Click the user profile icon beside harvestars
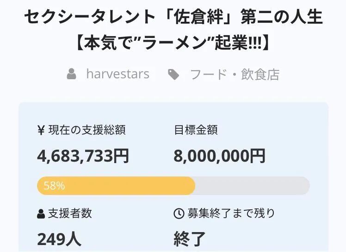346x252 pixels. point(72,74)
